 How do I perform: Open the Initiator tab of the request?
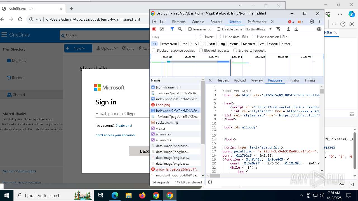[293, 80]
